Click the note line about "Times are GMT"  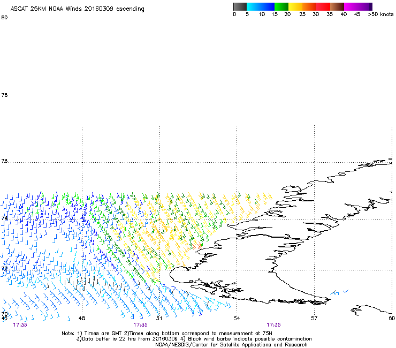point(167,334)
